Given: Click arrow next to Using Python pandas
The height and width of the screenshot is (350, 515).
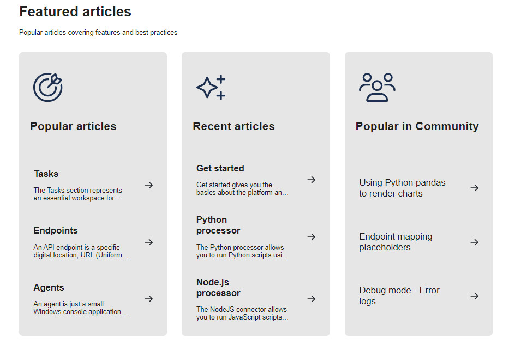Looking at the screenshot, I should point(475,188).
